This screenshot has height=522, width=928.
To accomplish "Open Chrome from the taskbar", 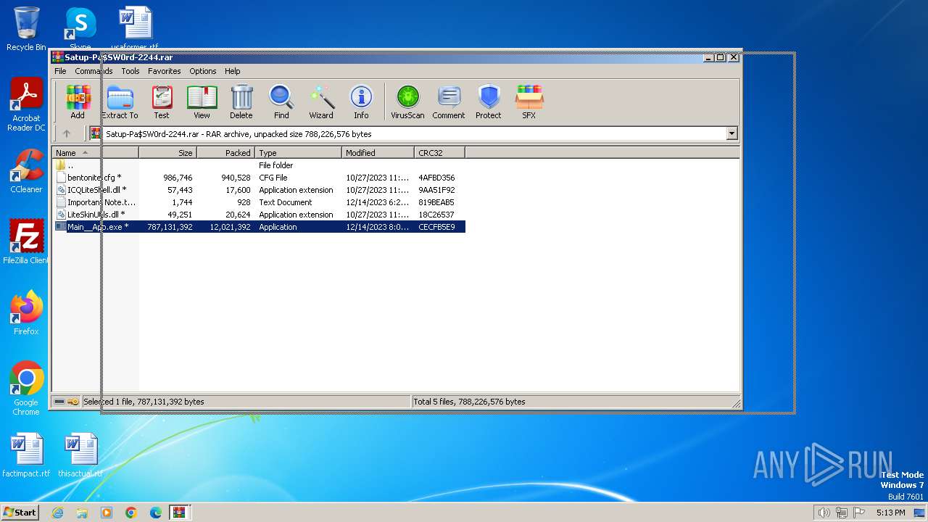I will tap(131, 513).
